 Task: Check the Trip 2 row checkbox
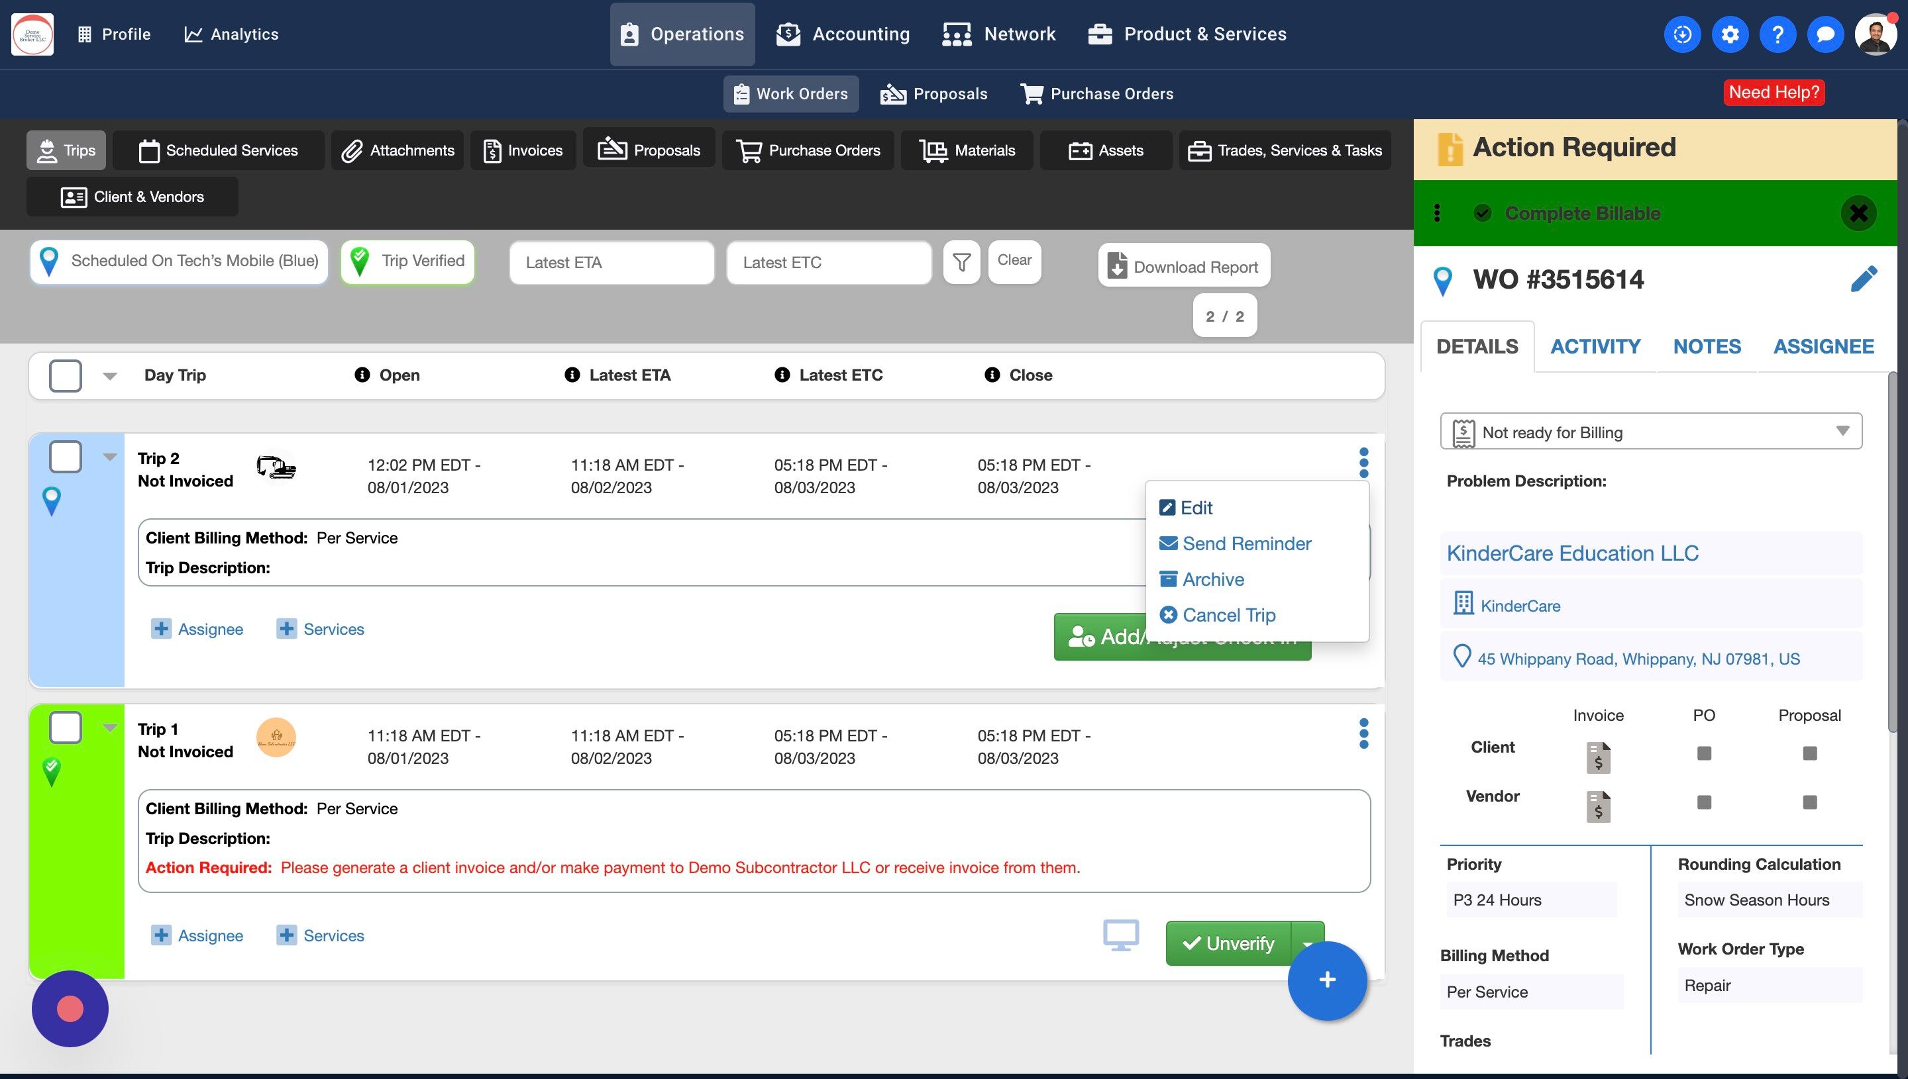tap(65, 457)
